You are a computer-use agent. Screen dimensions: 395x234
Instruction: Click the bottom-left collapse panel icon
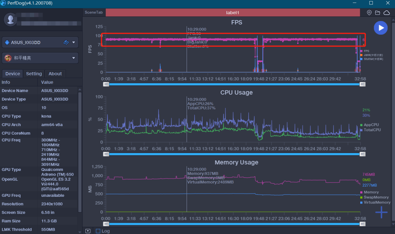88,231
